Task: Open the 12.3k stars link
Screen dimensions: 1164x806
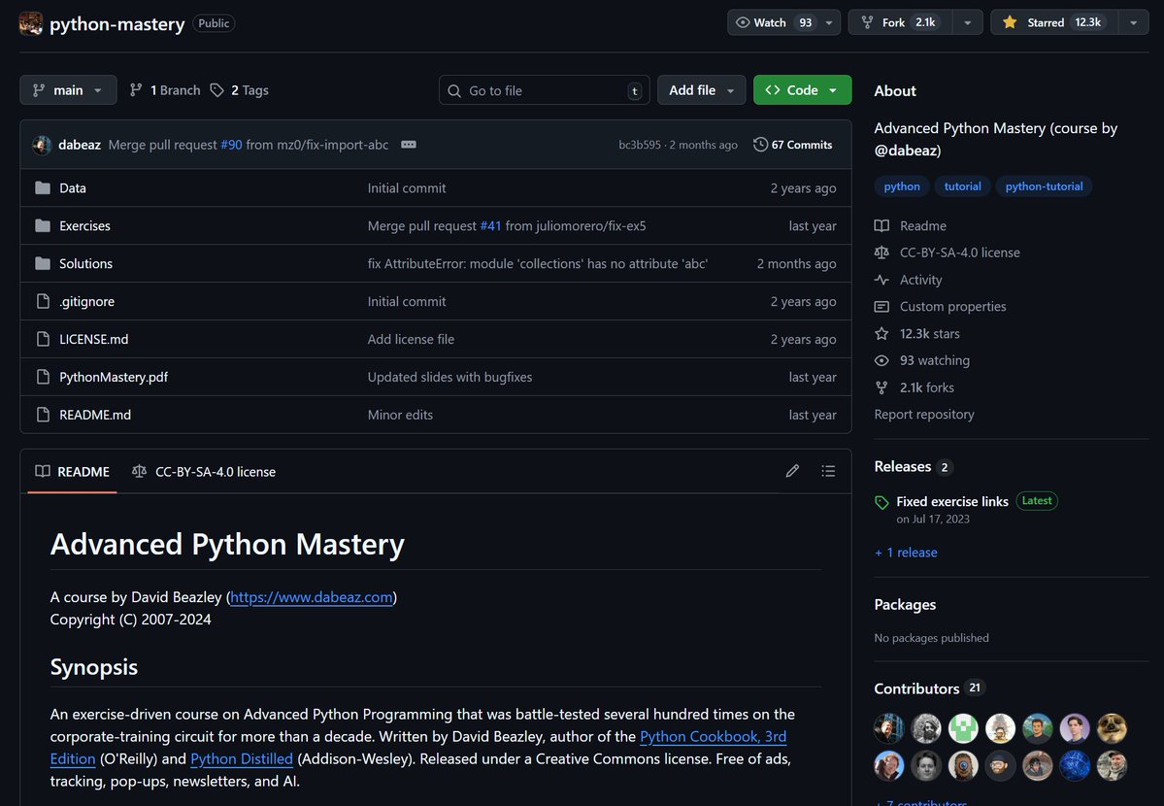Action: (929, 333)
